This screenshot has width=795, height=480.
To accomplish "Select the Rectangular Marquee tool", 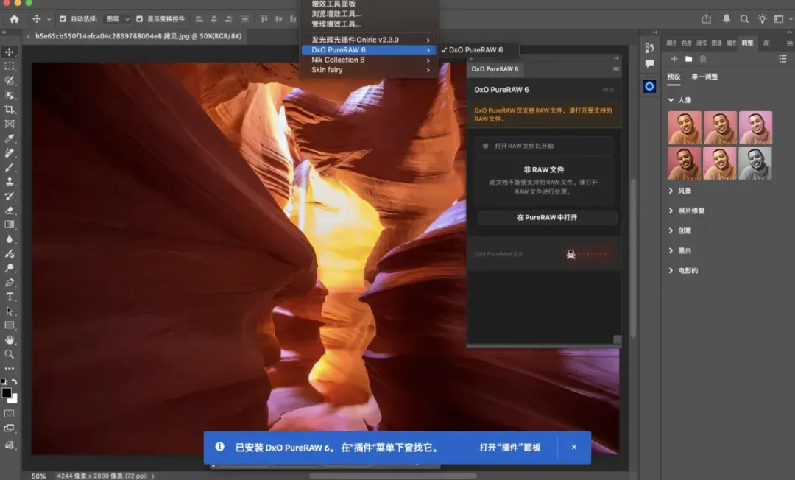I will click(9, 66).
